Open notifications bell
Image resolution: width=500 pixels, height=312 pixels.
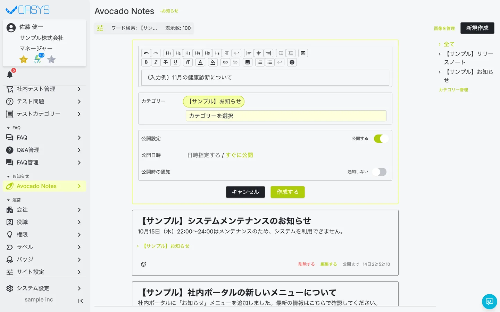click(x=10, y=75)
